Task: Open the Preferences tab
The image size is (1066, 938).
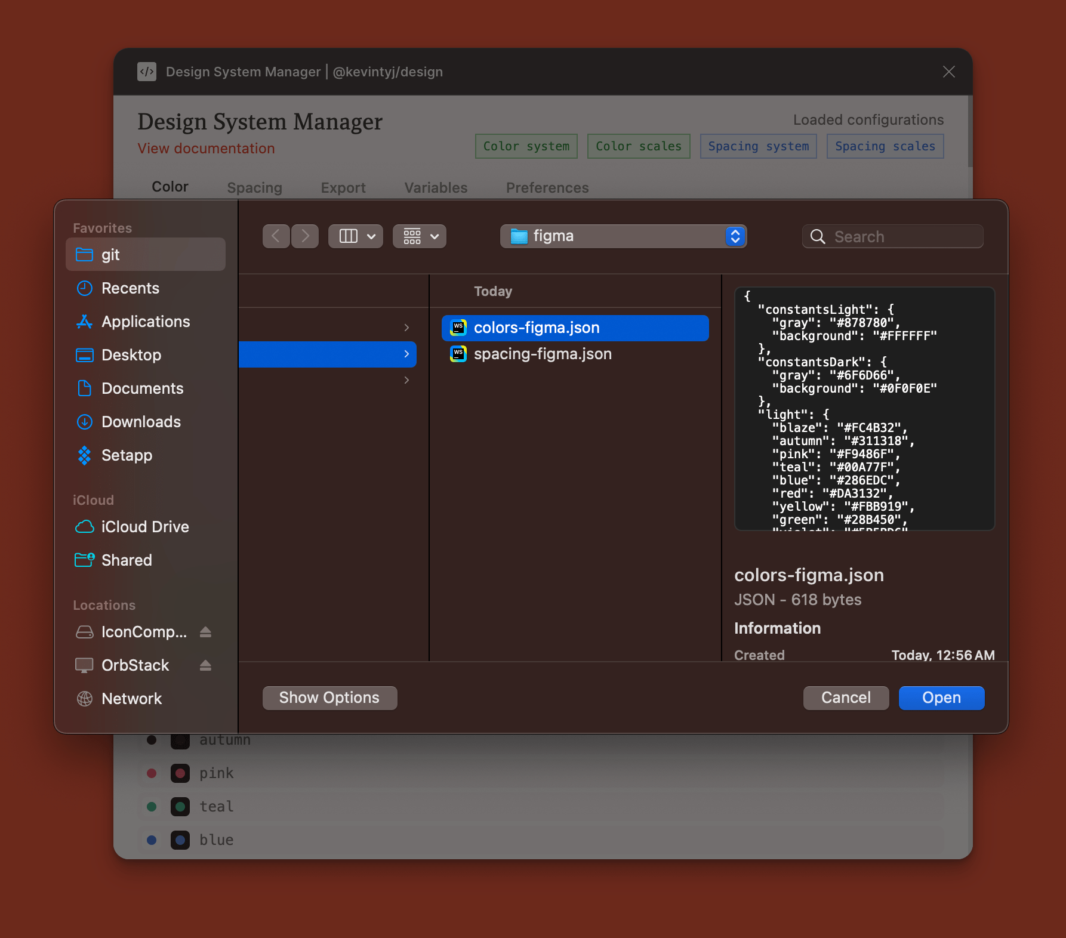Action: click(547, 187)
